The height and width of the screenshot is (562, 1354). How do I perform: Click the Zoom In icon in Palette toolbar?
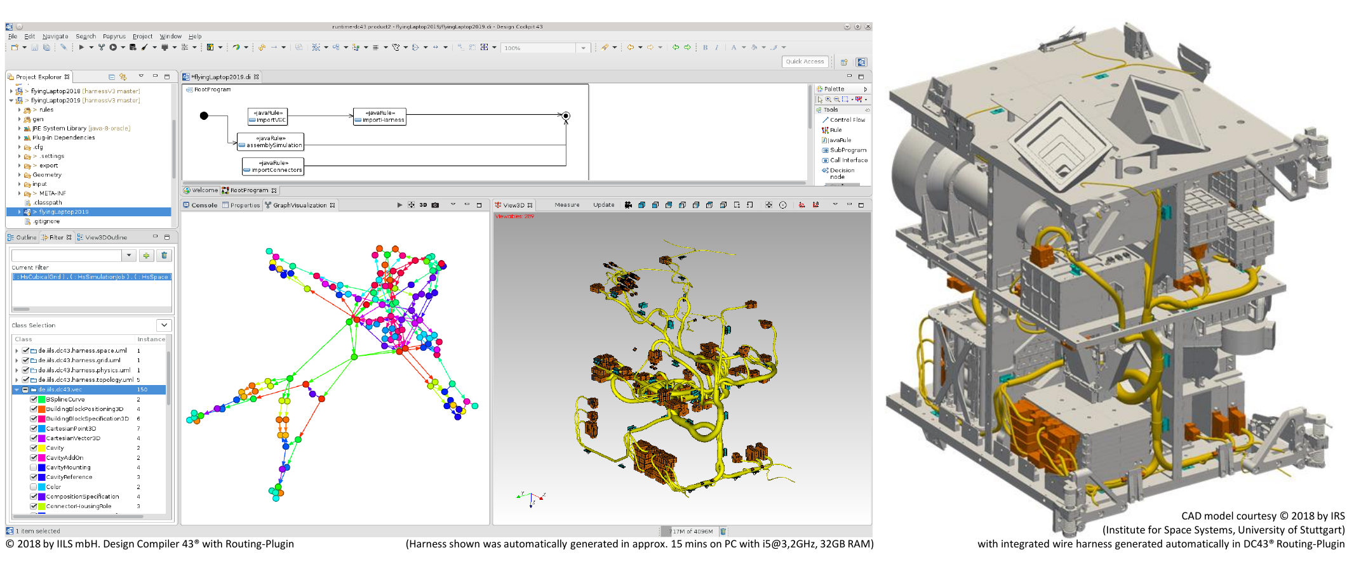tap(828, 100)
